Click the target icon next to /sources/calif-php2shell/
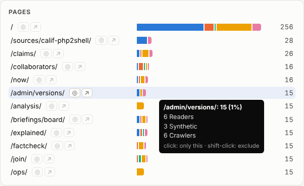This screenshot has height=186, width=304. 101,40
